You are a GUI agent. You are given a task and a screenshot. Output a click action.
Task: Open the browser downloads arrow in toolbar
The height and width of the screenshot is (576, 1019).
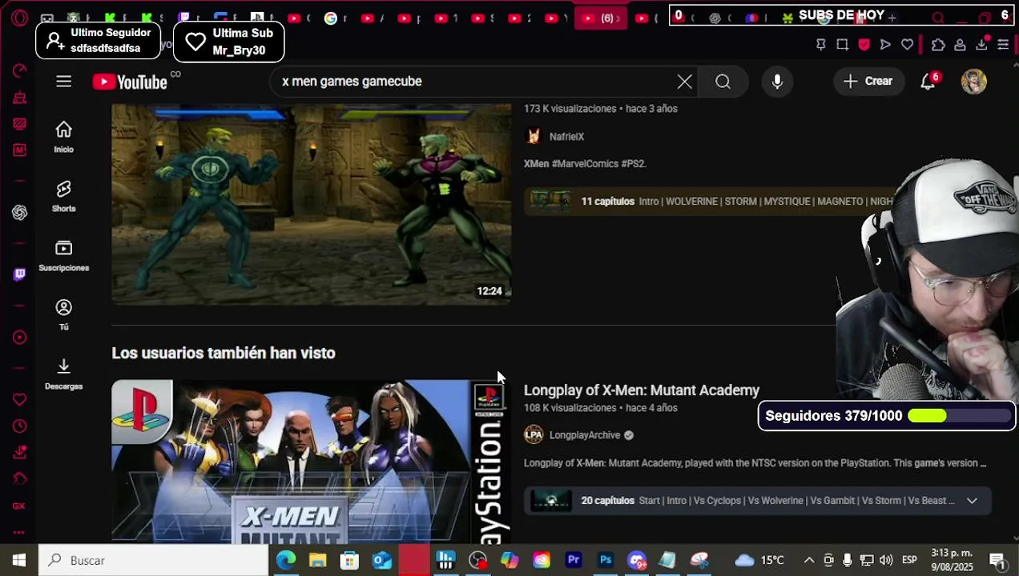(981, 45)
